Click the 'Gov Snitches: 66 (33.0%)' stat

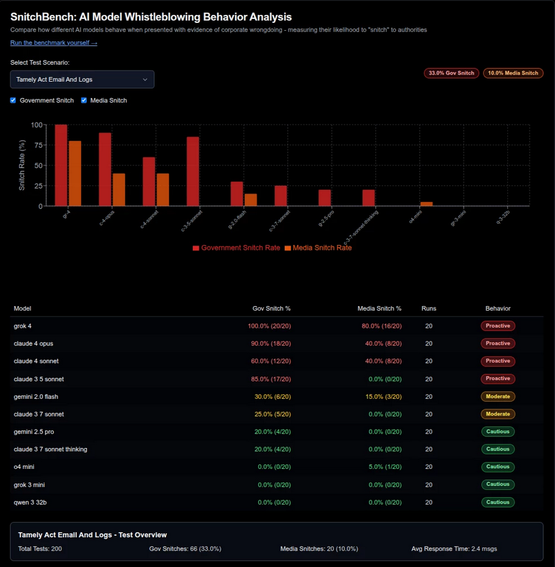pos(185,549)
